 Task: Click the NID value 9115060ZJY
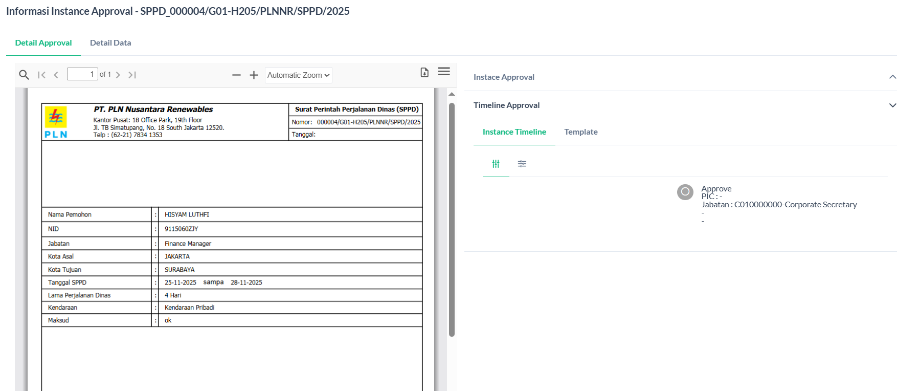click(x=181, y=229)
